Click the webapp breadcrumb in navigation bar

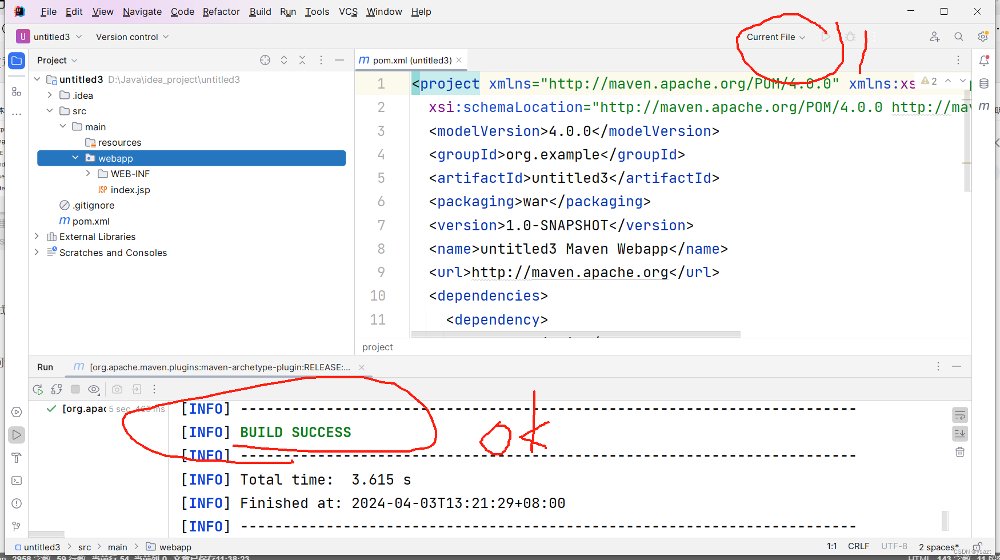pyautogui.click(x=169, y=547)
